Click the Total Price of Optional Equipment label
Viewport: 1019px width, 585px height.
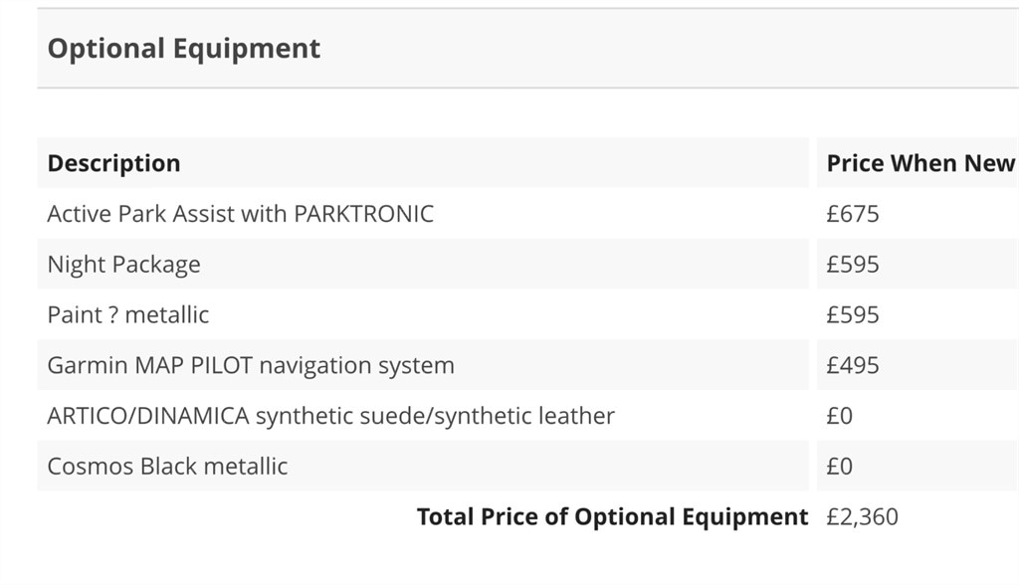point(612,517)
